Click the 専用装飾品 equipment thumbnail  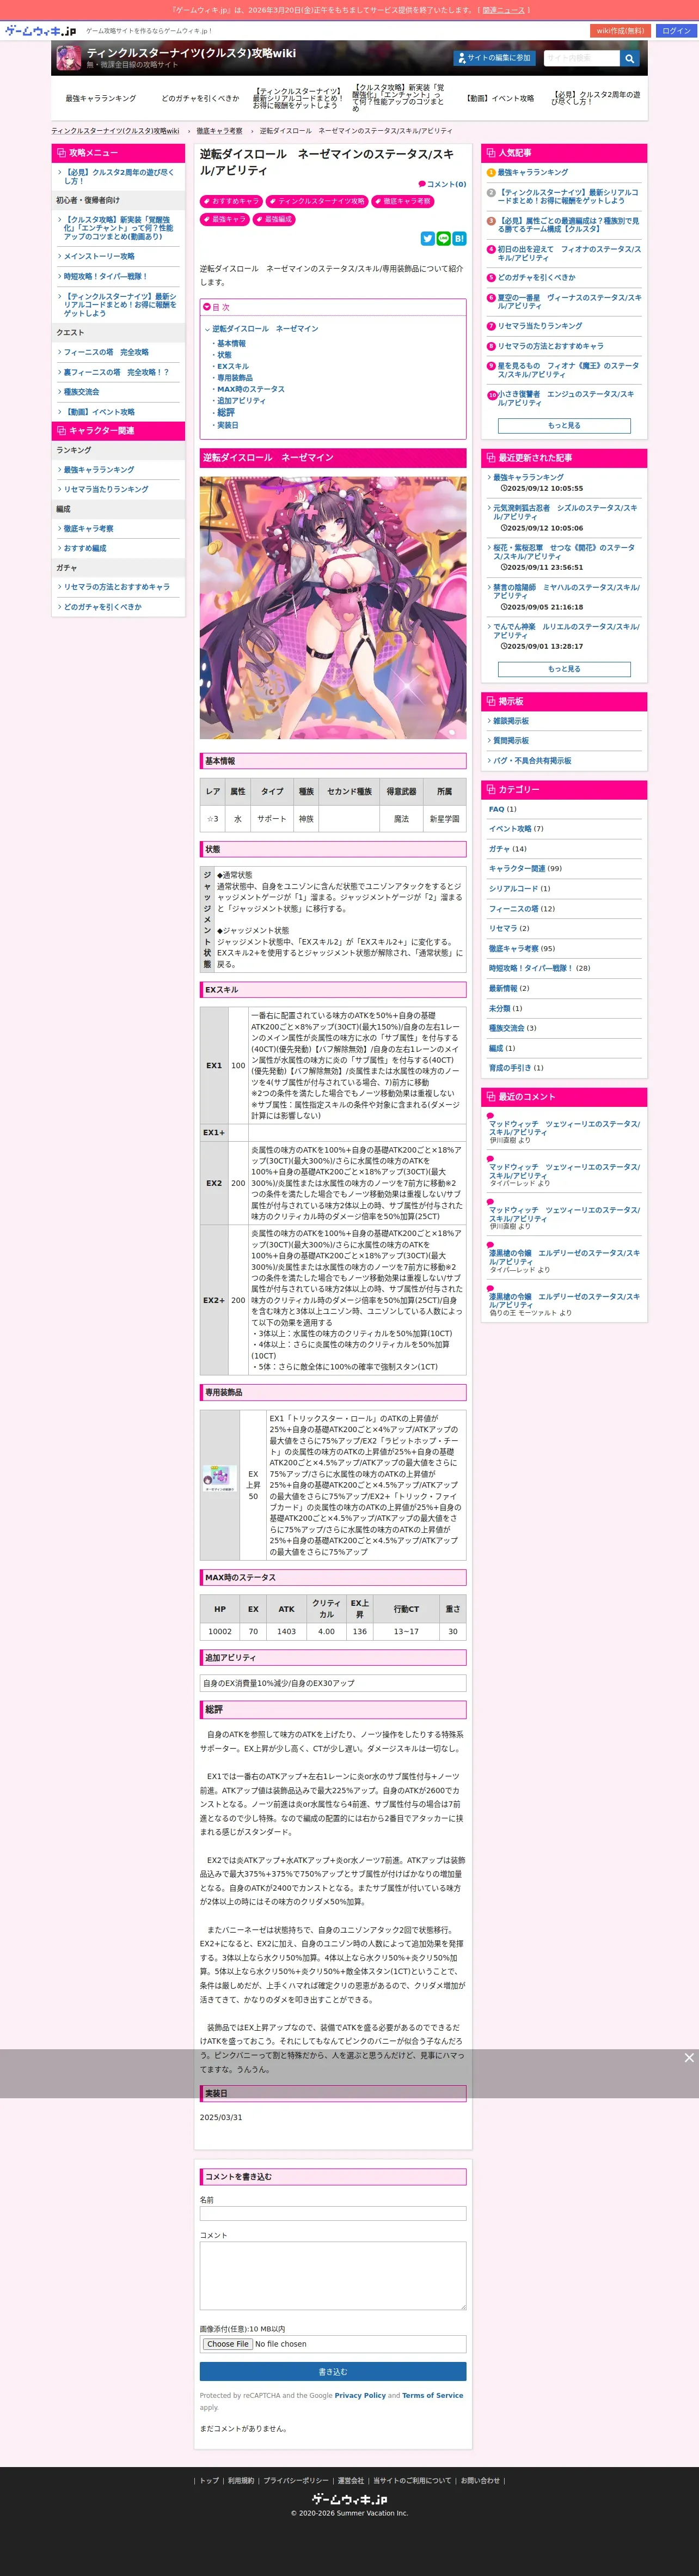[219, 1479]
